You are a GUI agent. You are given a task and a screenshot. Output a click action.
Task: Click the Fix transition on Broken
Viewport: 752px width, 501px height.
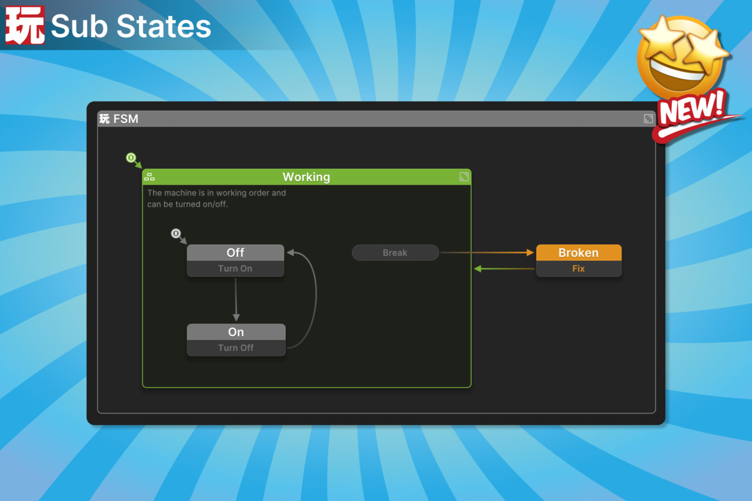tap(579, 269)
